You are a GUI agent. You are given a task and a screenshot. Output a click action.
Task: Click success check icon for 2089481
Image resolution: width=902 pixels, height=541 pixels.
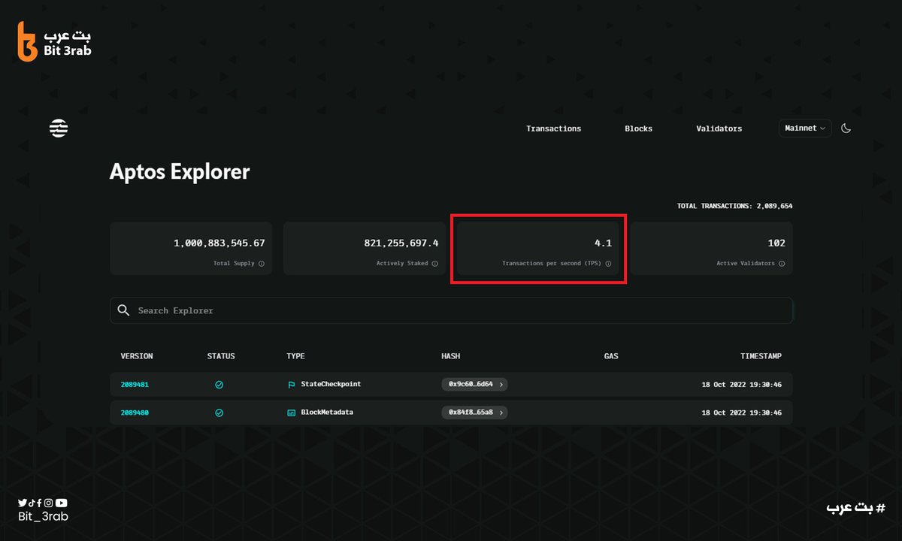(x=219, y=385)
